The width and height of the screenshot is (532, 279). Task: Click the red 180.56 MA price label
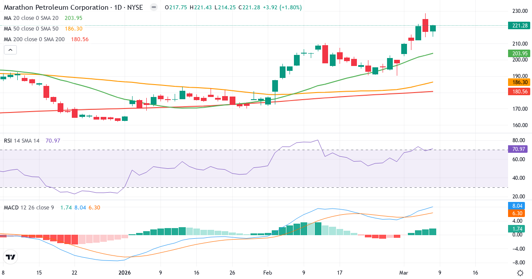tap(519, 91)
